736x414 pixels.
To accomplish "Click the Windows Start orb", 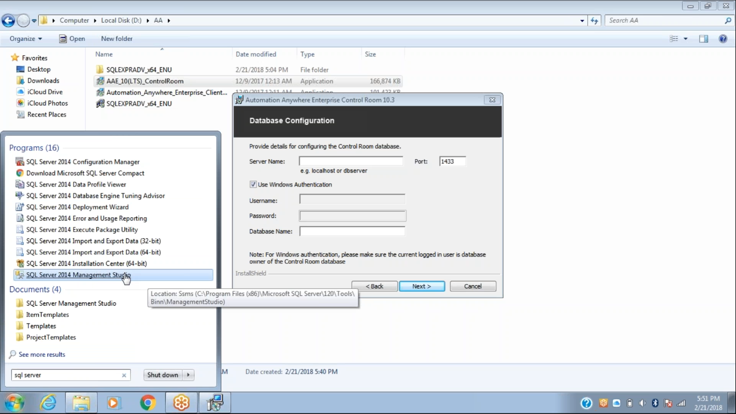I will 15,403.
